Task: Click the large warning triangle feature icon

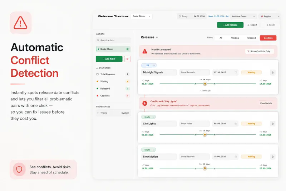Action: click(x=20, y=23)
